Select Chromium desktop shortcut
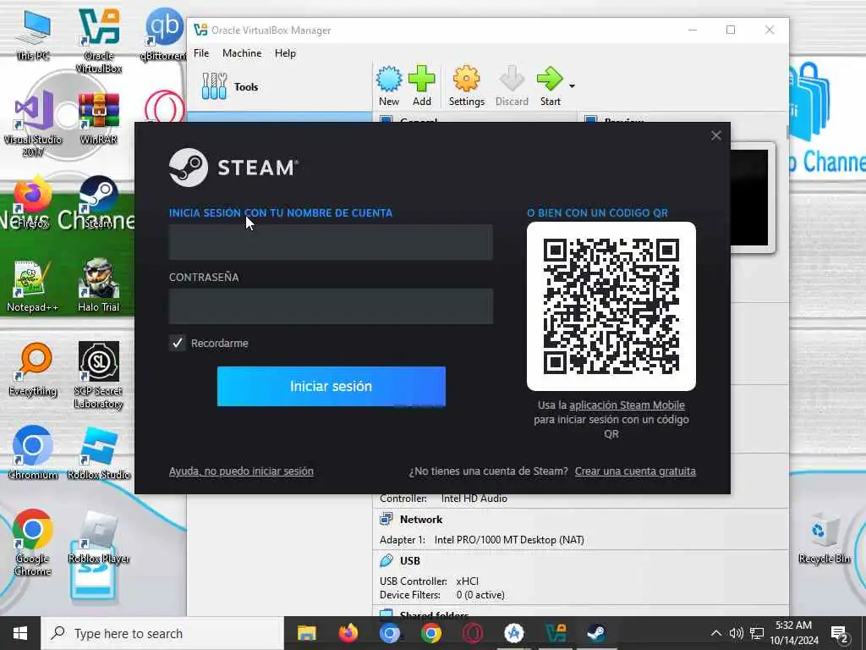Image resolution: width=866 pixels, height=650 pixels. click(x=33, y=452)
